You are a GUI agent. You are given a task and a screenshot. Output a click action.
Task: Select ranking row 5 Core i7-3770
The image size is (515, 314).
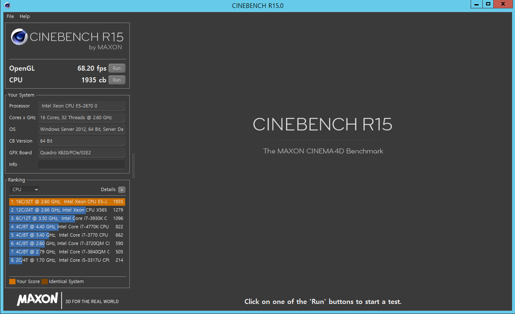coord(67,235)
